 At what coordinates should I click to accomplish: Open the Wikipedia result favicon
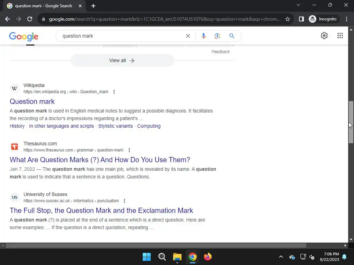point(15,88)
